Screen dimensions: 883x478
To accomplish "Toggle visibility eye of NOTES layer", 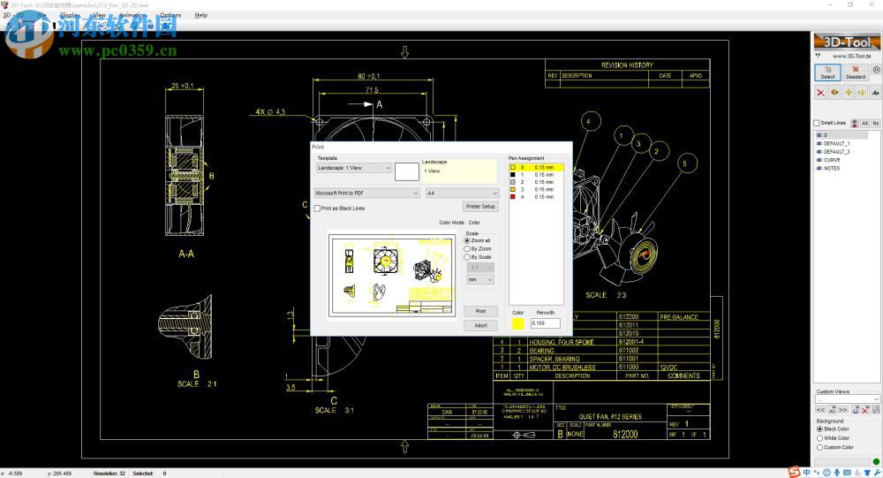I will coord(819,168).
